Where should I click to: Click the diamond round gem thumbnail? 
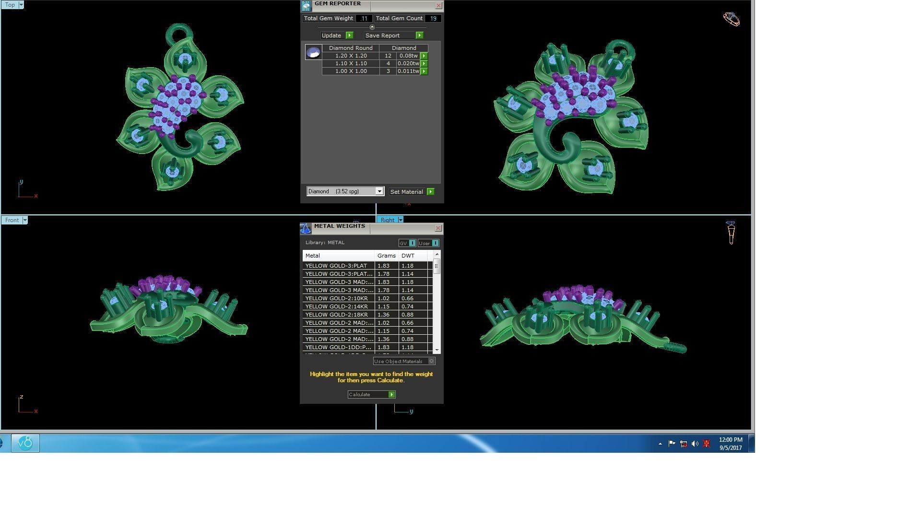[x=313, y=52]
